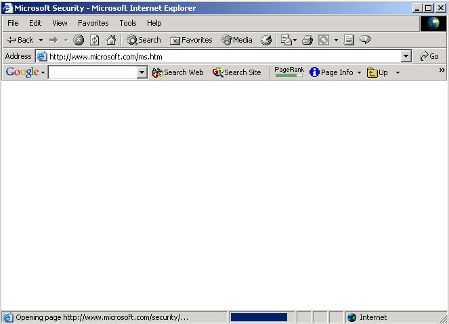449x324 pixels.
Task: Open the Back button history dropdown
Action: (41, 40)
